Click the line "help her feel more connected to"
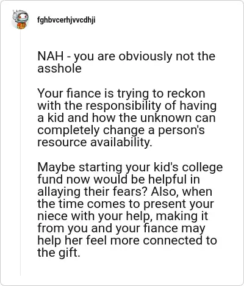The image size is (244, 286). pyautogui.click(x=127, y=240)
